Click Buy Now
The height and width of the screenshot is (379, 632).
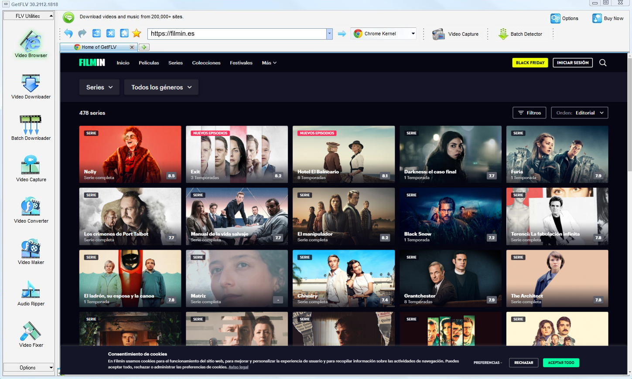608,18
